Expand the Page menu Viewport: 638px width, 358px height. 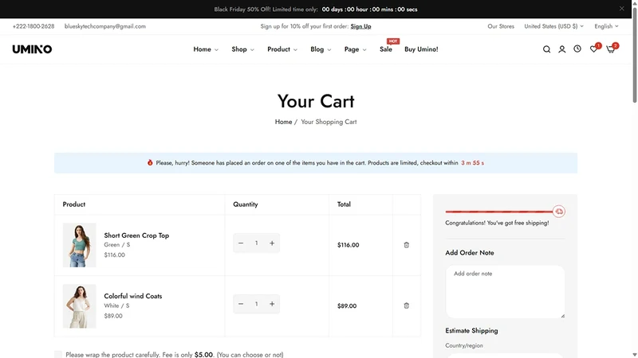click(355, 49)
